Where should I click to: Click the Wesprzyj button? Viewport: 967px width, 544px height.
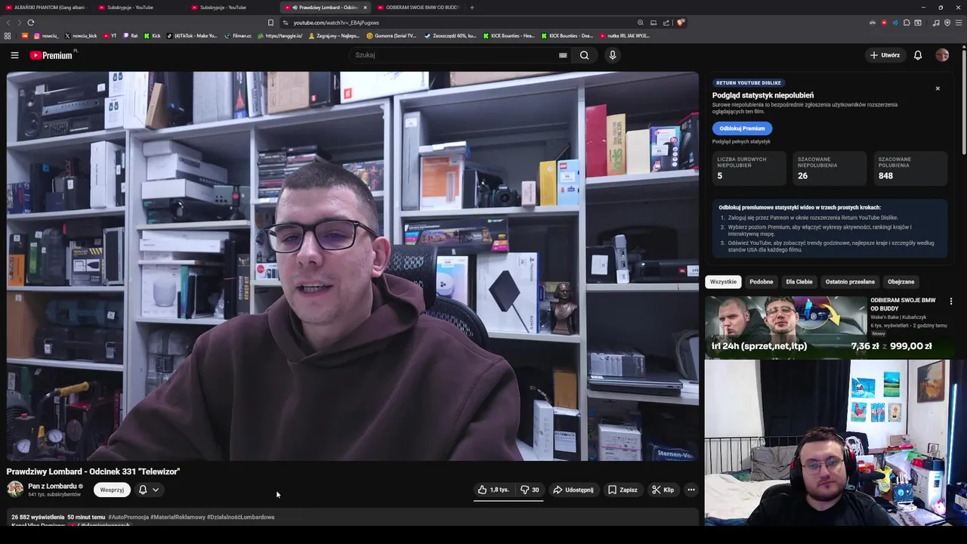pos(112,490)
